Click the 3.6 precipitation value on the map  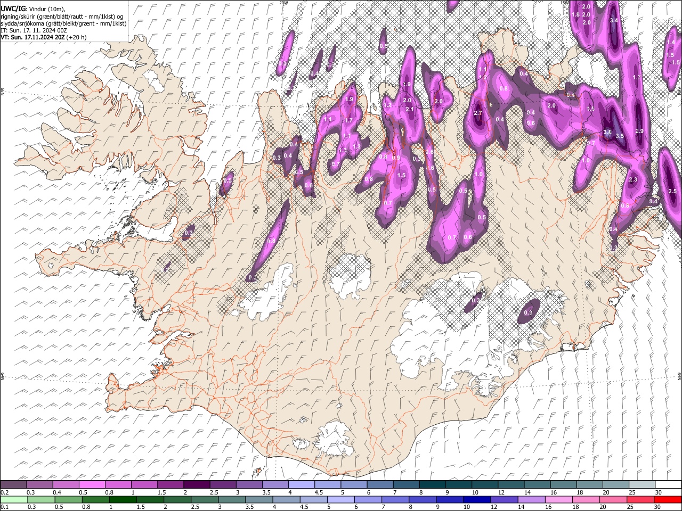(607, 132)
